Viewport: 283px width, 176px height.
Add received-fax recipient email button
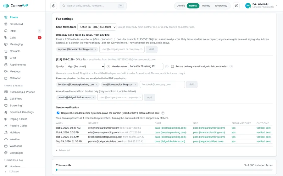tap(192, 85)
